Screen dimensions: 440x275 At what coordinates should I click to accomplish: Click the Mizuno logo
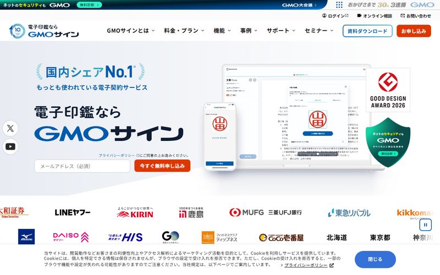point(26,237)
